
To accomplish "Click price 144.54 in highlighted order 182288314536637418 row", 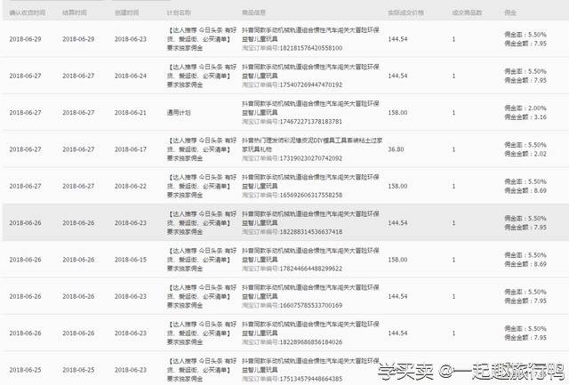I will tap(397, 223).
